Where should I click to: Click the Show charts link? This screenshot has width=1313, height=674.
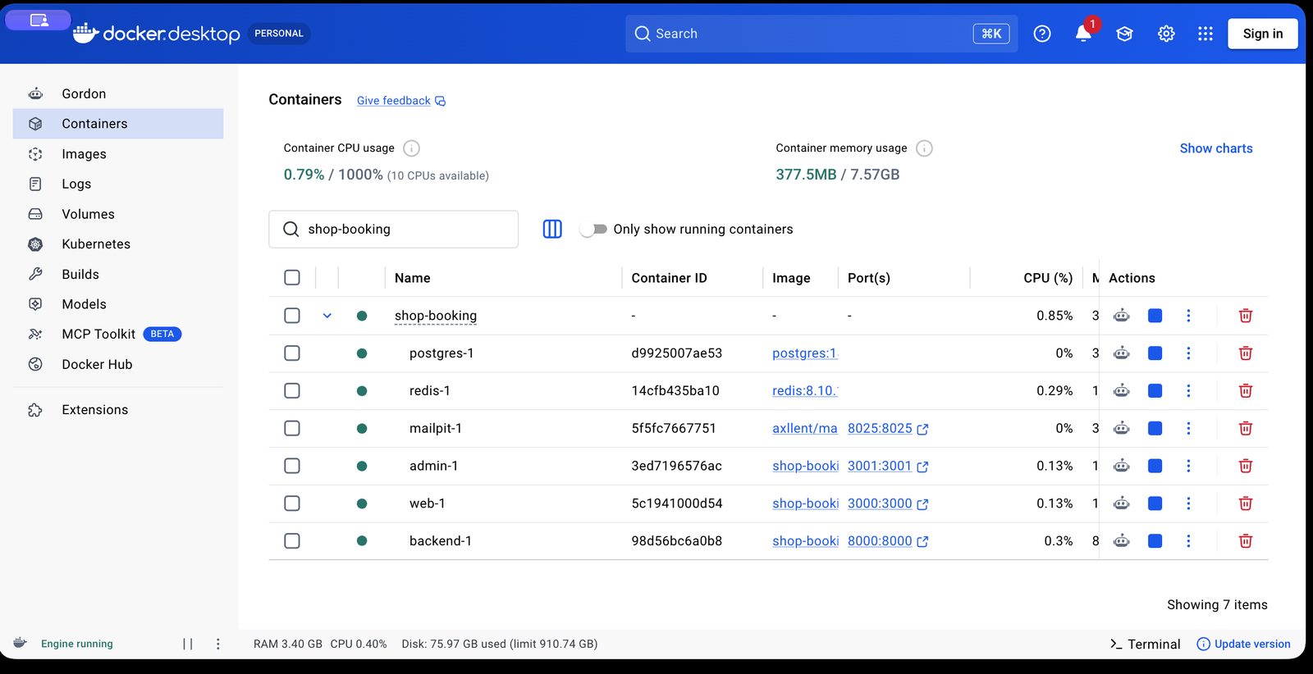1215,148
